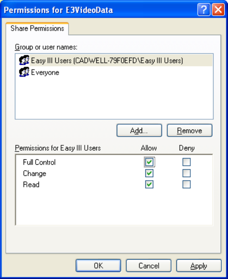Select the Everyone list entry
This screenshot has height=279, width=228.
[x=114, y=72]
